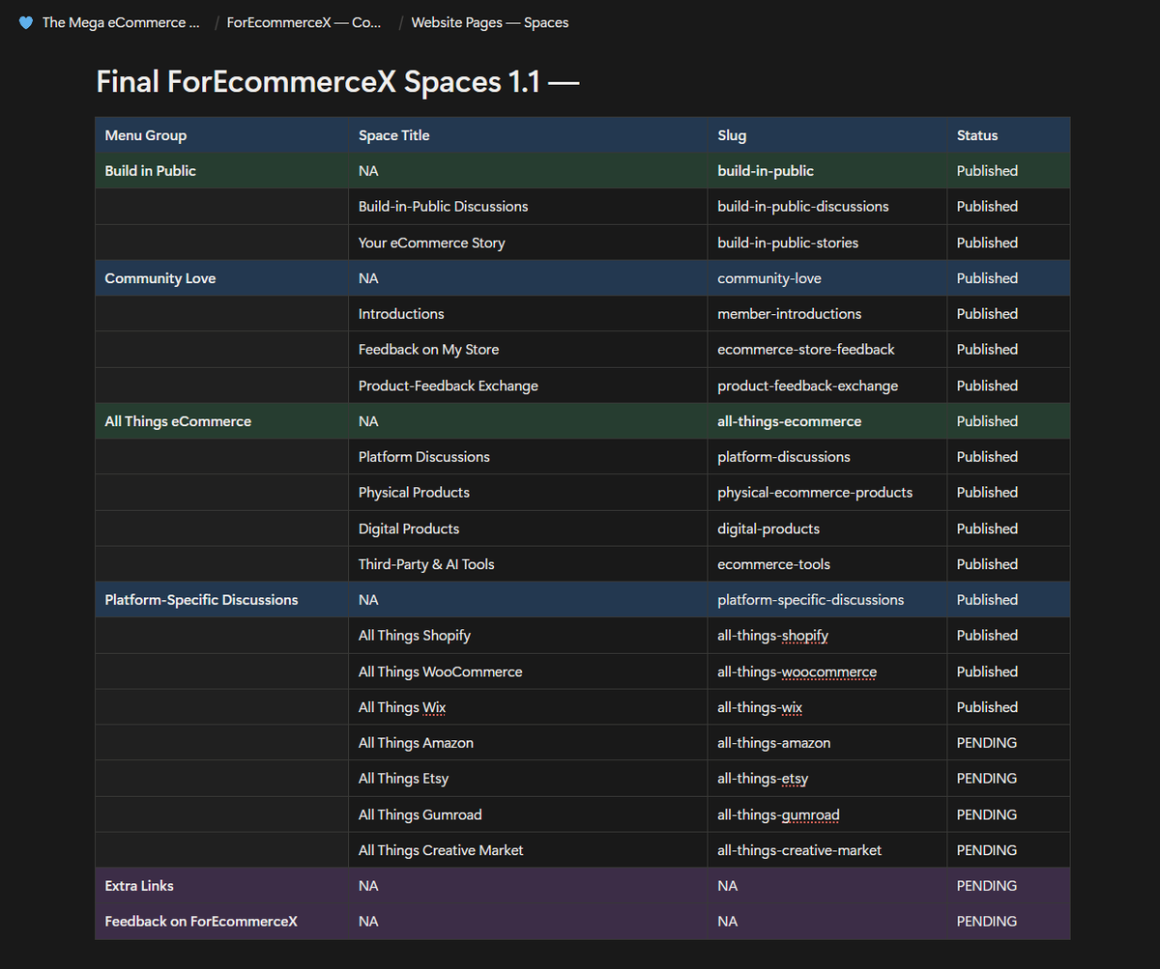Viewport: 1160px width, 969px height.
Task: Click 'Platform-Specific Discussions' menu group cell
Action: point(221,600)
